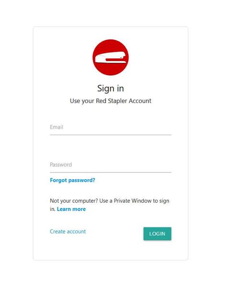Screen dimensions: 227x285
Task: Click the Red Stapler logo
Action: pyautogui.click(x=111, y=57)
